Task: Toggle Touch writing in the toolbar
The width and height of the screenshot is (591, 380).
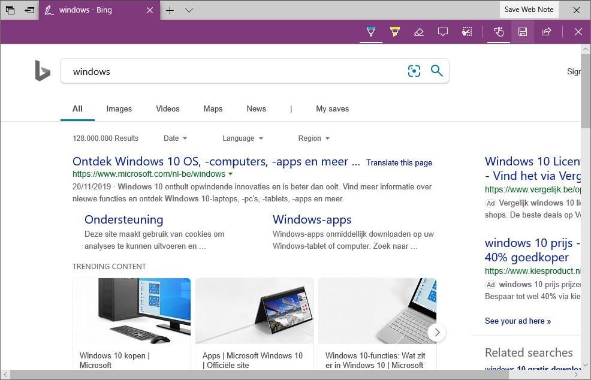Action: (498, 32)
